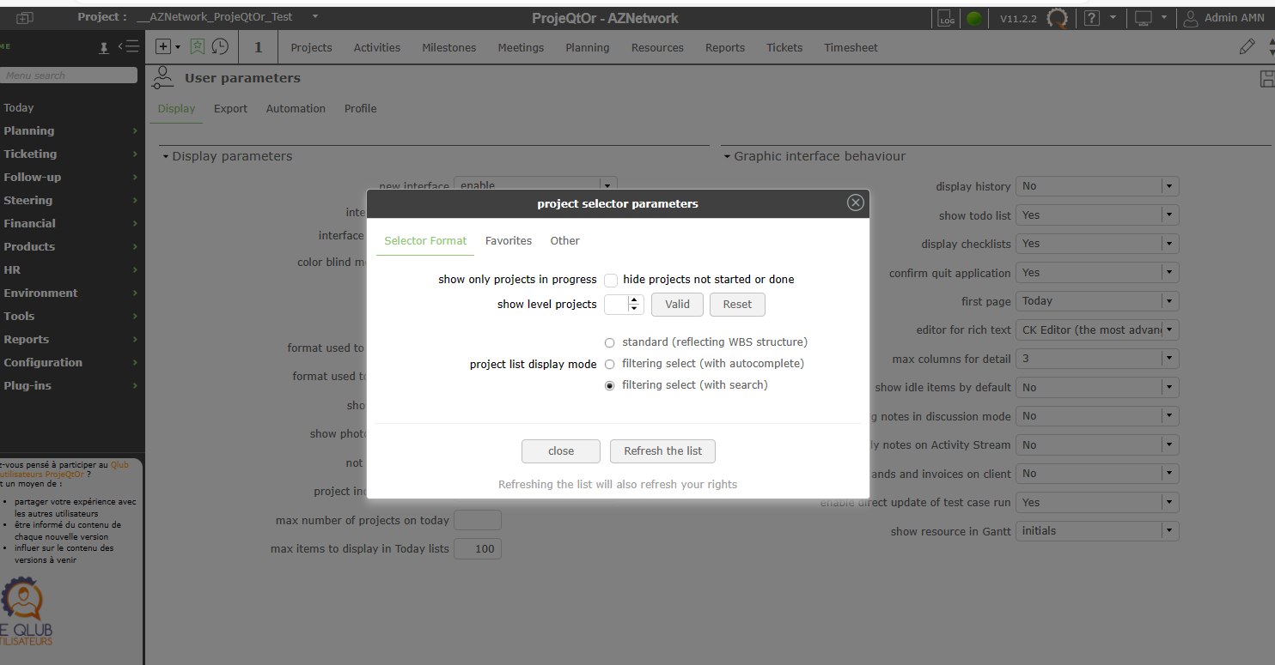Click the favorites bookmark star icon
This screenshot has height=665, width=1275.
198,47
